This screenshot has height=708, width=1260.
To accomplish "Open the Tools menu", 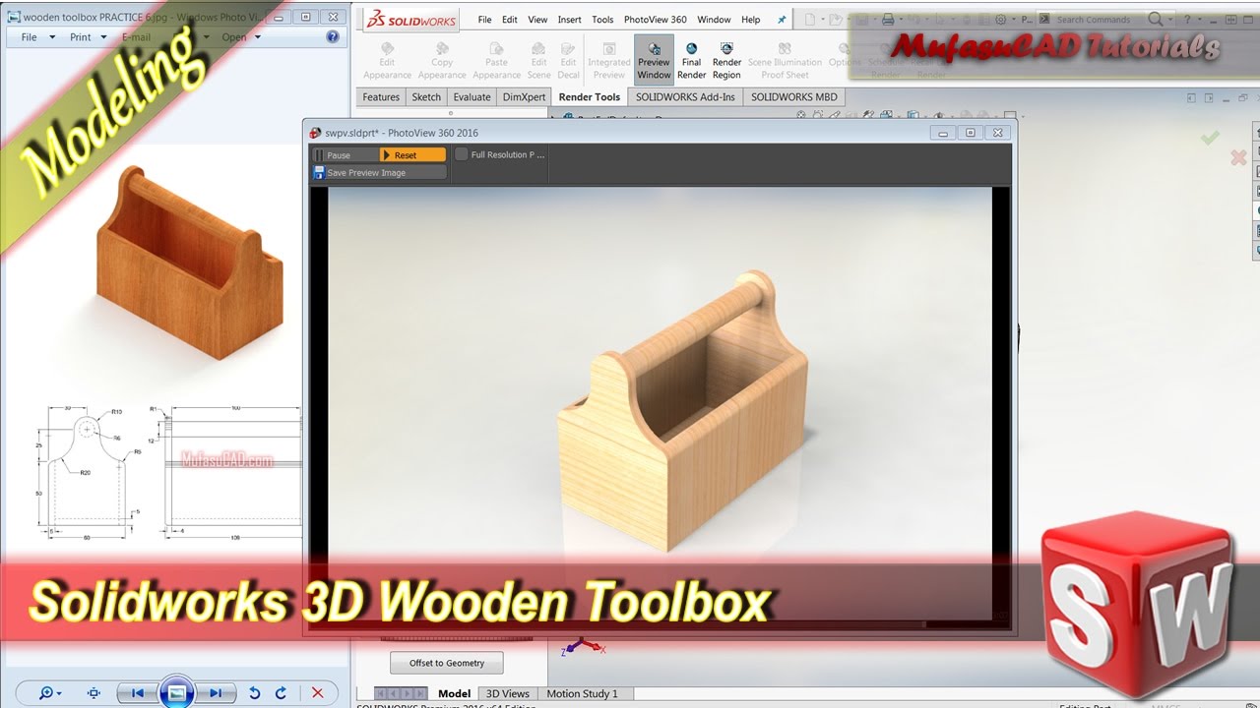I will tap(602, 20).
